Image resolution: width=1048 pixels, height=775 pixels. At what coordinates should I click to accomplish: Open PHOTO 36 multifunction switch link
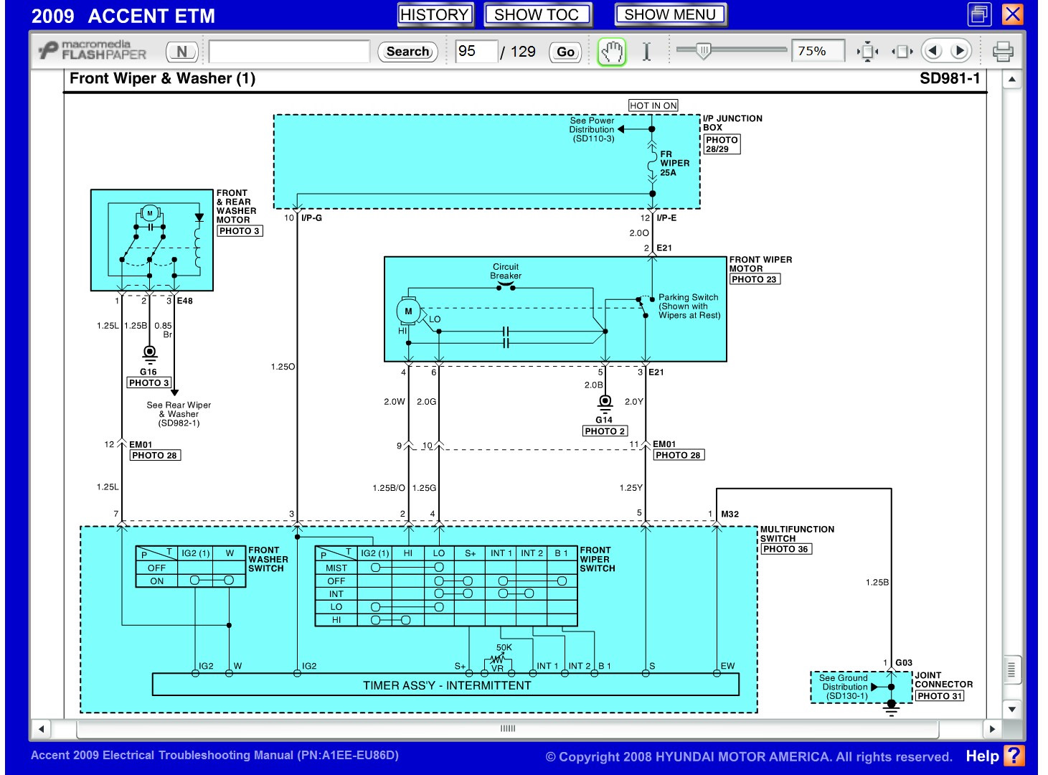(786, 549)
